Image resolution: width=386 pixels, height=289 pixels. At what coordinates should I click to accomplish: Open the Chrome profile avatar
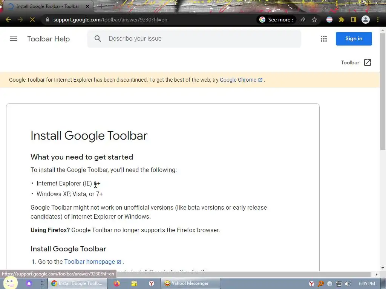366,20
